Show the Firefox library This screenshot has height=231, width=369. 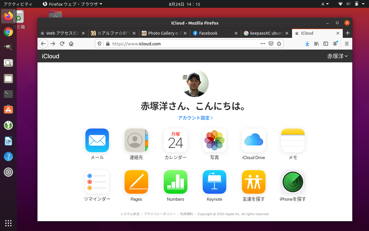(317, 44)
